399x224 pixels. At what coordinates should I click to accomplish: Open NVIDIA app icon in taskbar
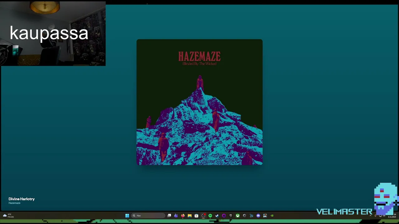pos(272,216)
